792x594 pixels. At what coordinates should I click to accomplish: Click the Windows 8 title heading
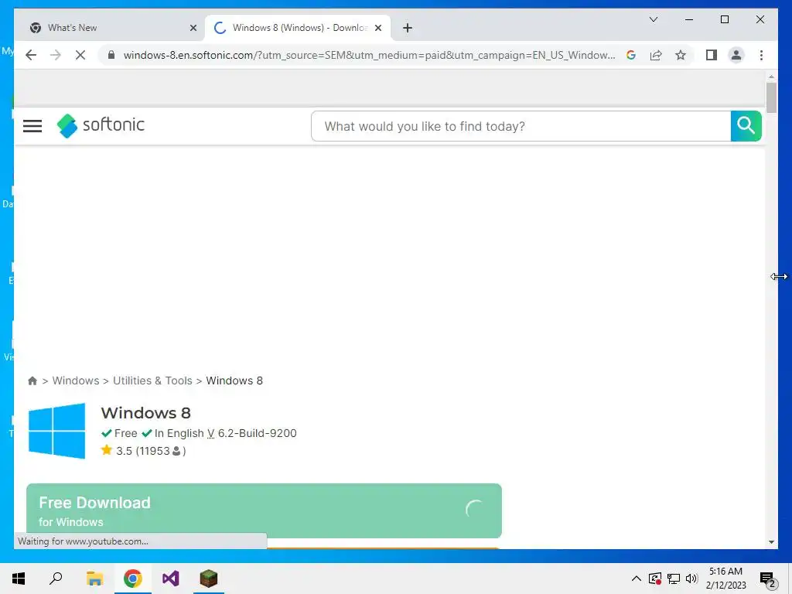(x=146, y=413)
